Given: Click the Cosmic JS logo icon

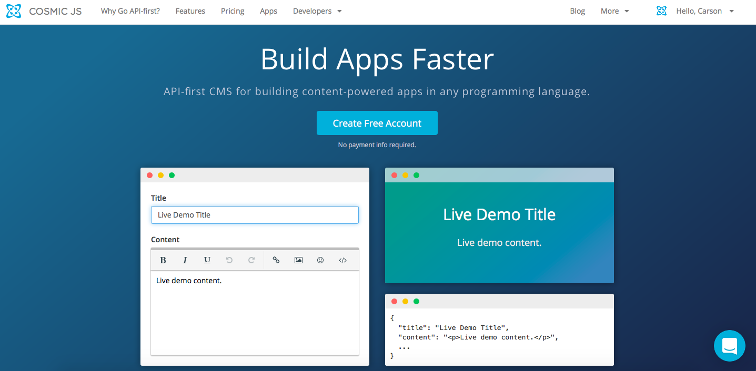Looking at the screenshot, I should 14,11.
